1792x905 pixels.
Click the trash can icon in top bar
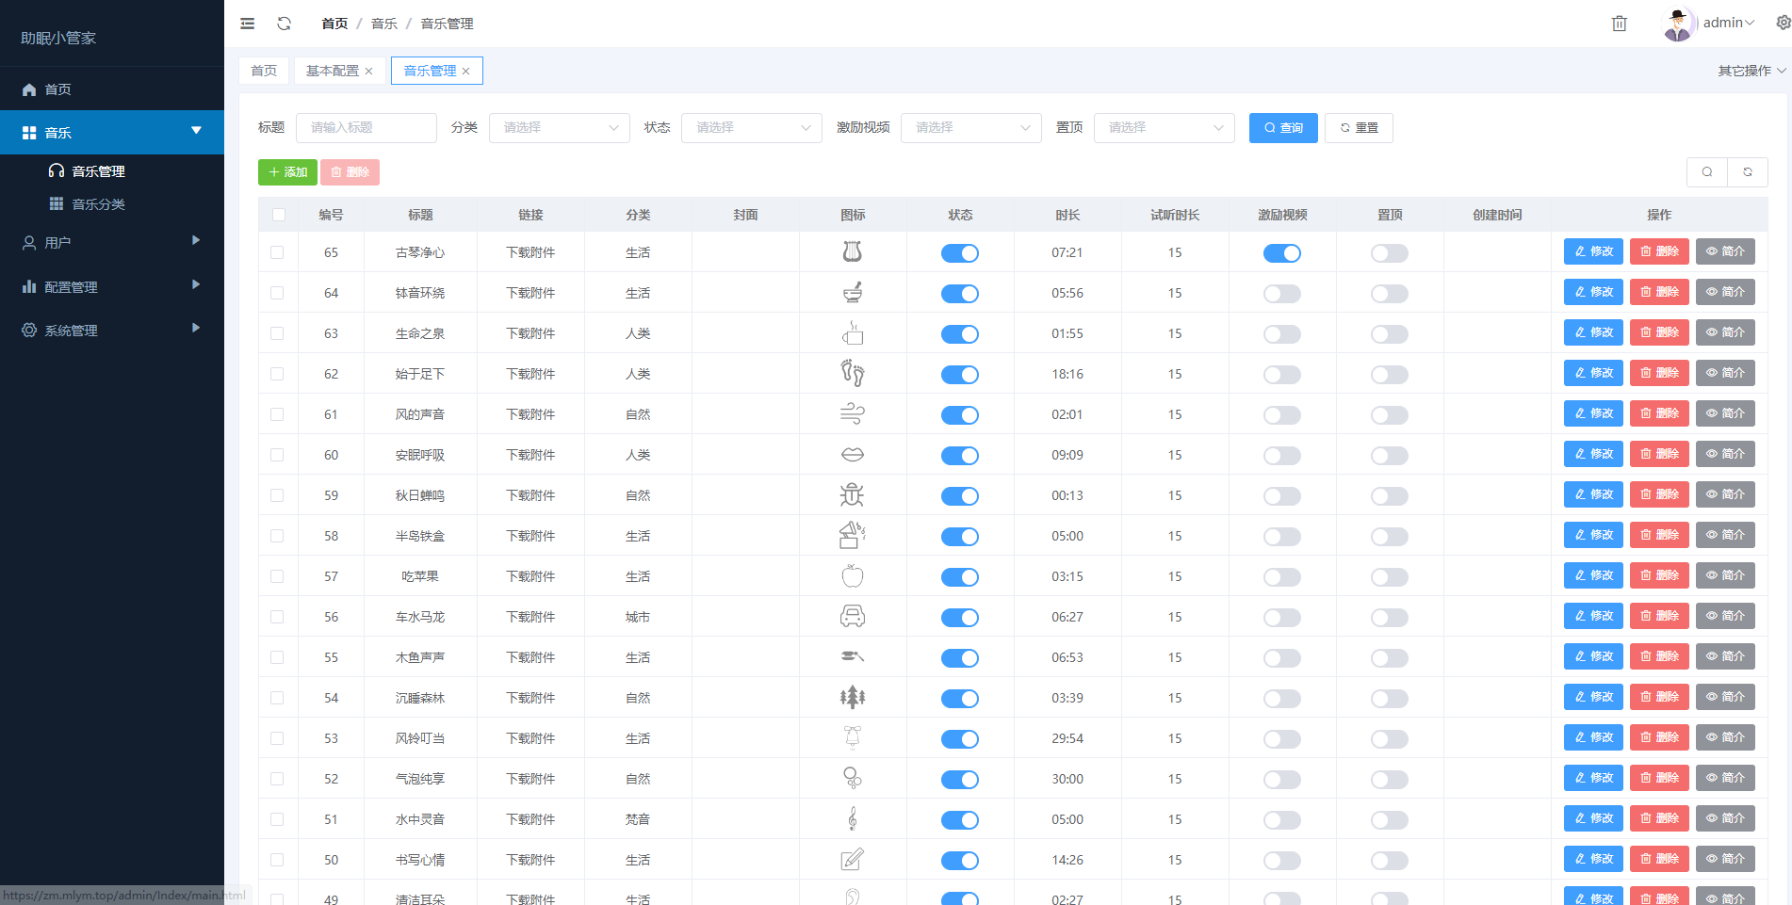tap(1619, 24)
